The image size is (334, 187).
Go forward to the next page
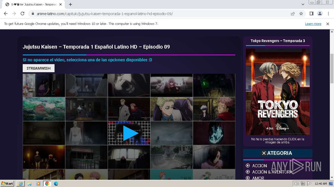(x=14, y=14)
